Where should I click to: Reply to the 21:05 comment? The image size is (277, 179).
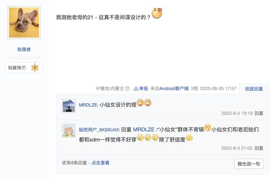tap(259, 148)
